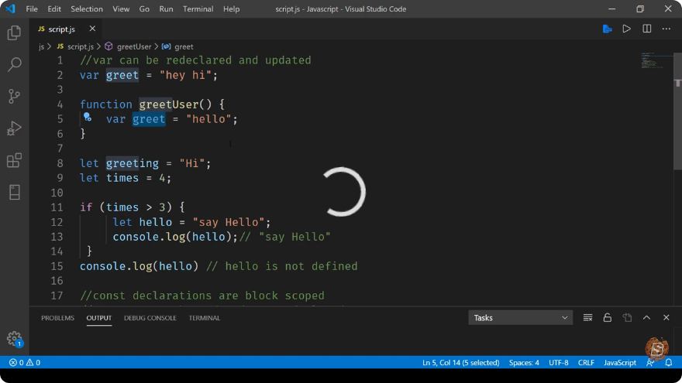
Task: Click the "say Hello" string on line 12
Action: pos(229,222)
